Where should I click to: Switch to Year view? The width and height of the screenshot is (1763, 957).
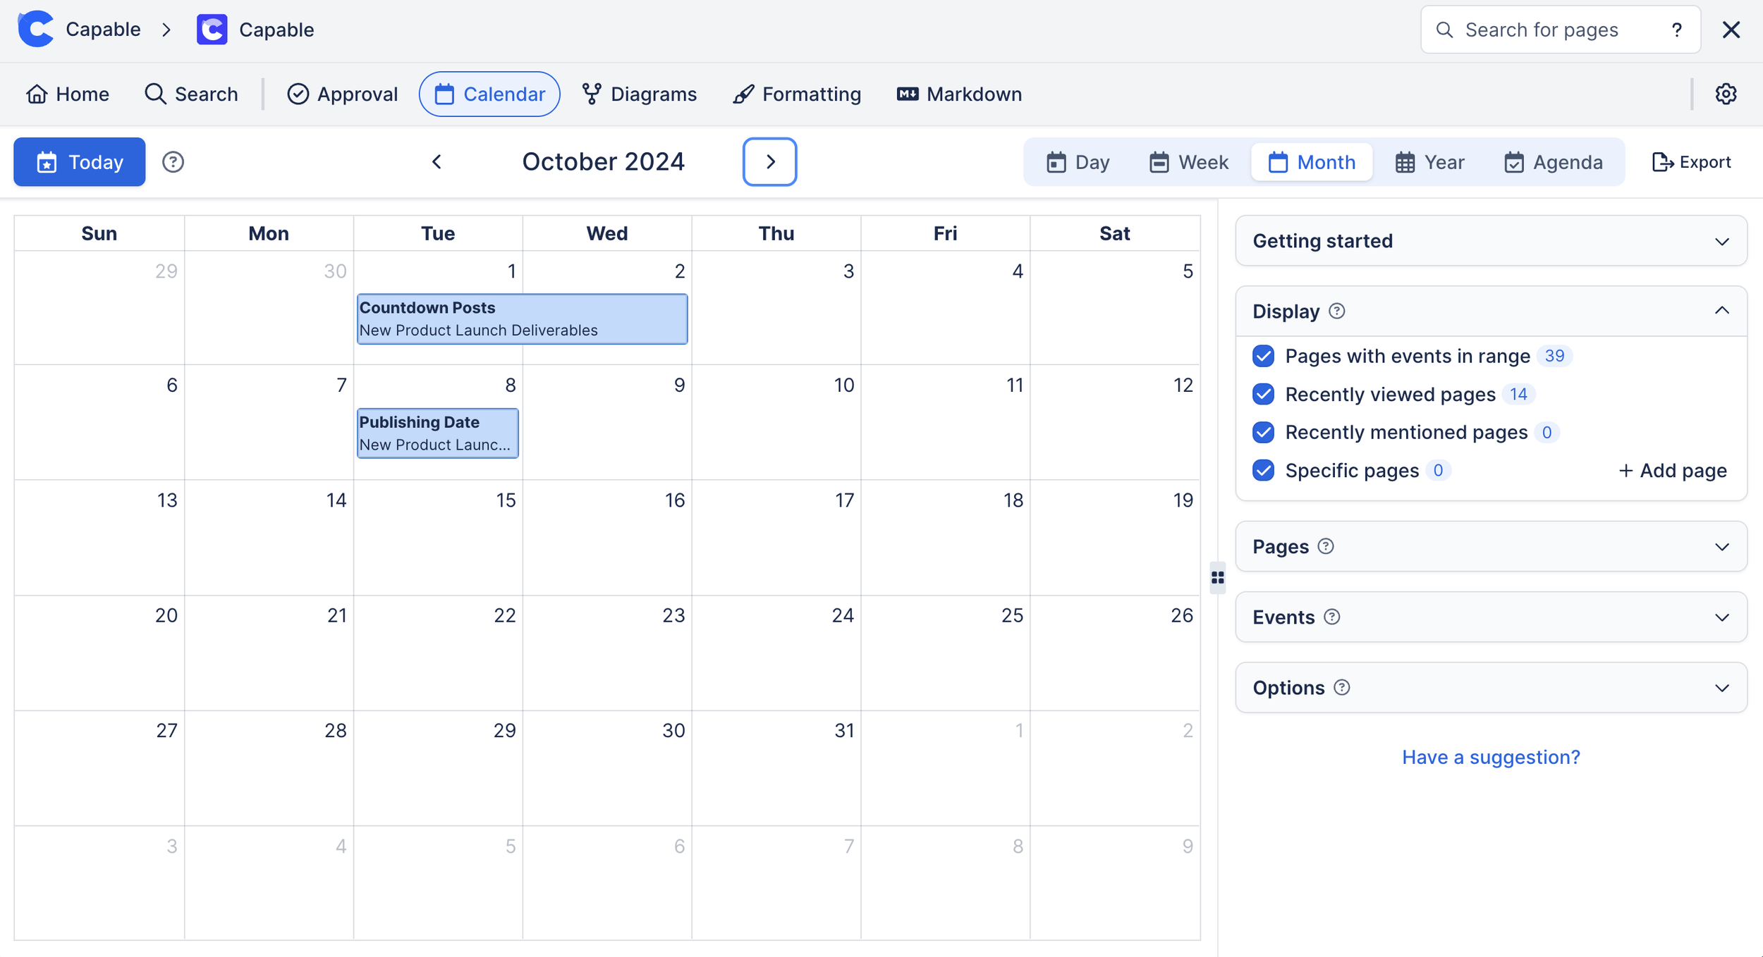(1430, 162)
